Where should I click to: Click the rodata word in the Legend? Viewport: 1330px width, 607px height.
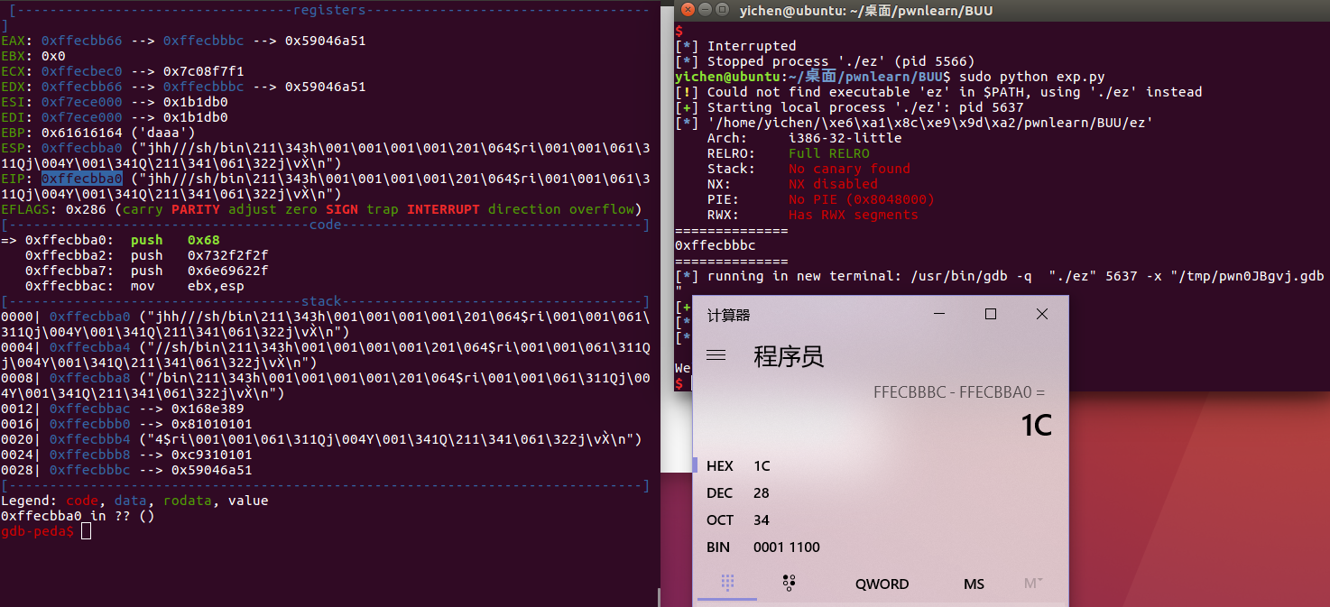[x=188, y=501]
